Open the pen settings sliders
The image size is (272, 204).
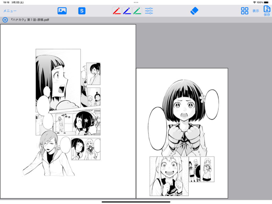149,11
